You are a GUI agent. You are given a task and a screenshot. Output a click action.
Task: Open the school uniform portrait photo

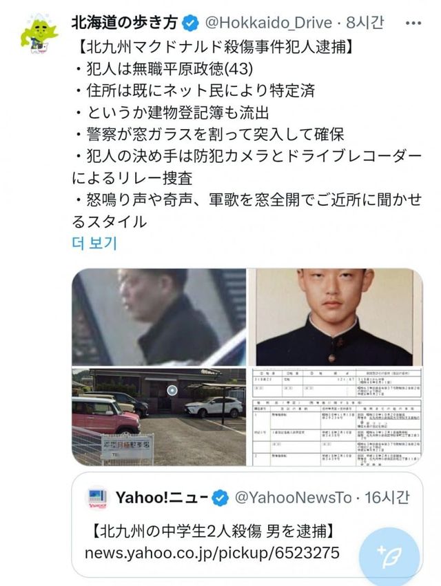pos(336,317)
